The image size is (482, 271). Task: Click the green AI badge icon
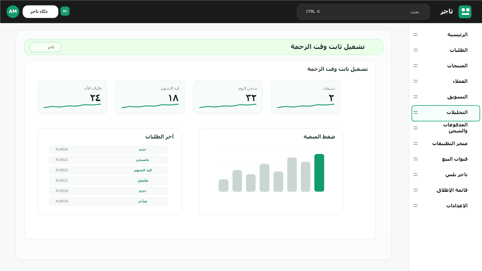pos(65,11)
